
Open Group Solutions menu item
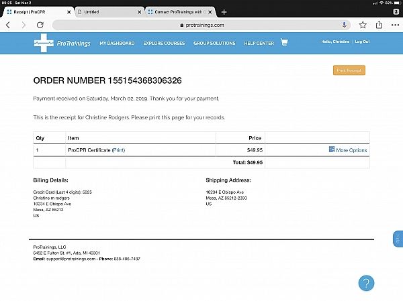(x=214, y=43)
